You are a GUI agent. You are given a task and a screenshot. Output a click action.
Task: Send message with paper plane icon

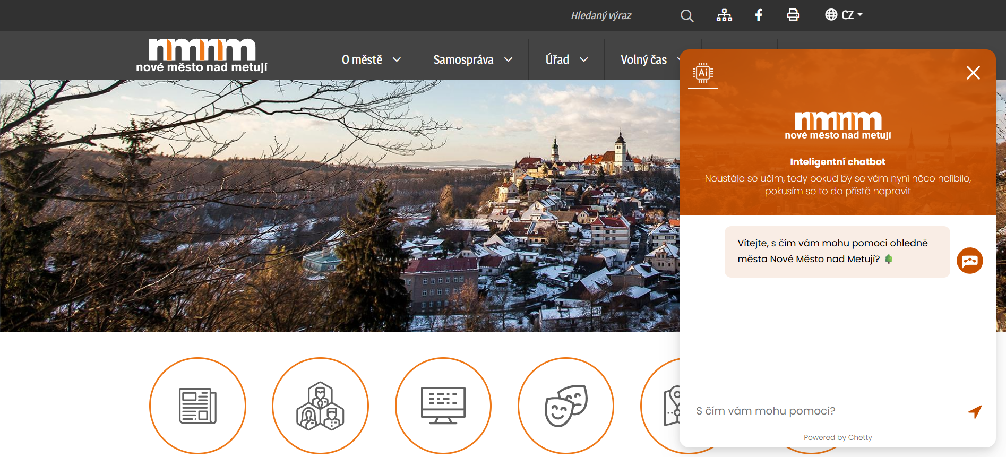(975, 411)
